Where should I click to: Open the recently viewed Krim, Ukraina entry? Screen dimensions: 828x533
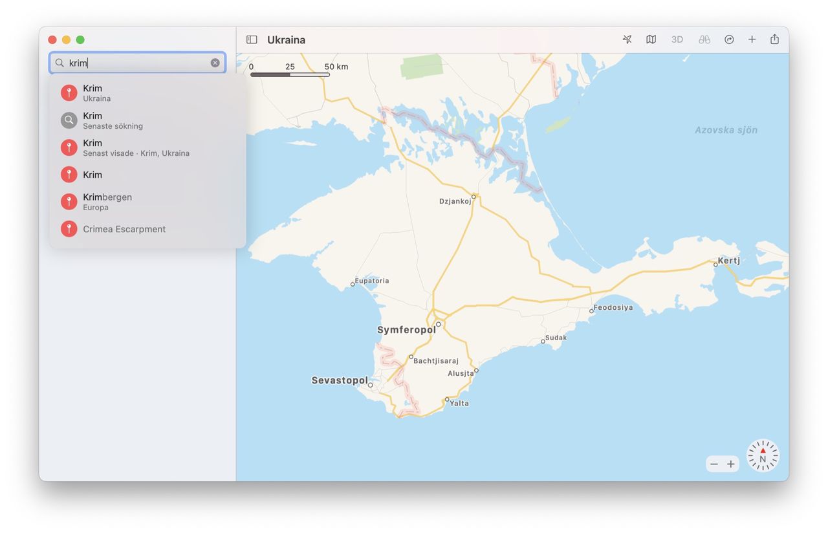point(129,147)
